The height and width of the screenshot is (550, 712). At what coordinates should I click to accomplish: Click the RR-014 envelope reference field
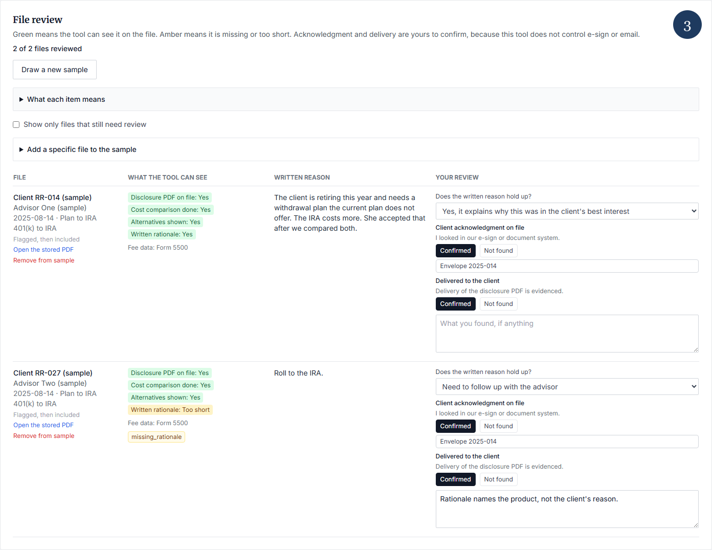click(x=567, y=266)
